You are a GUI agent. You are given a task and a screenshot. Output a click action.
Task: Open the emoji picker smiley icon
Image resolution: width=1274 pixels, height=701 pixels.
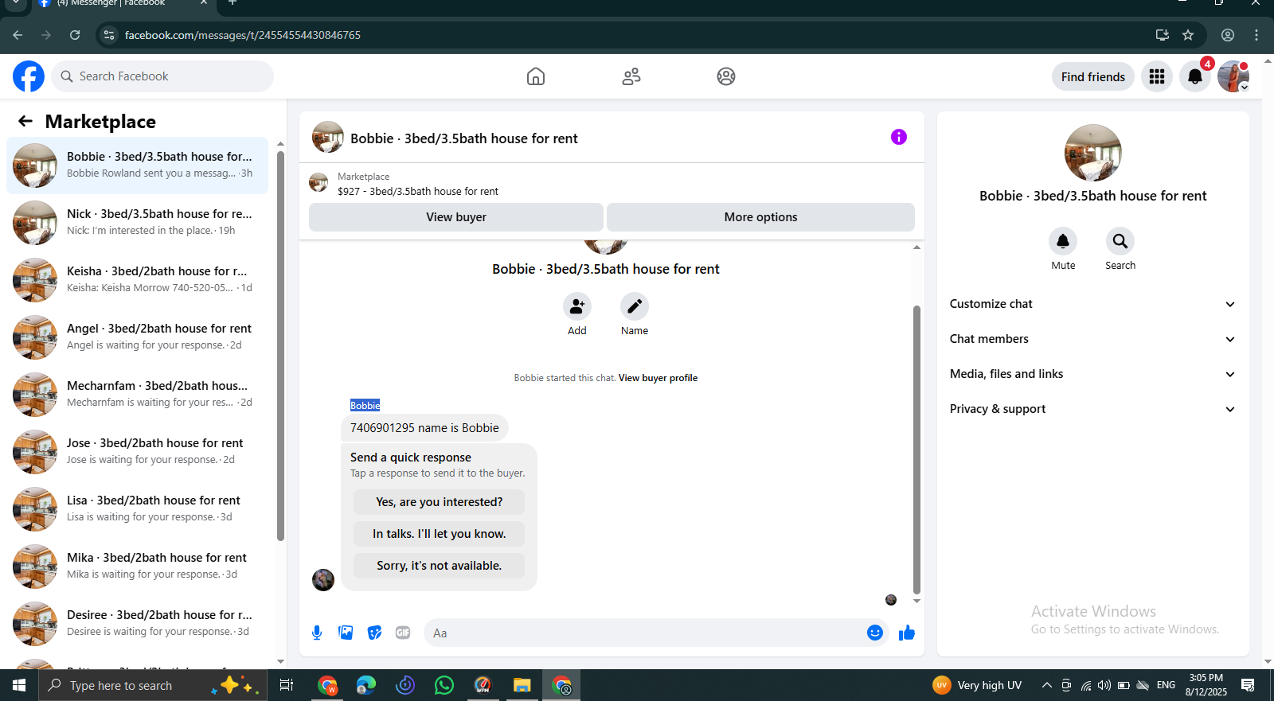click(x=875, y=633)
